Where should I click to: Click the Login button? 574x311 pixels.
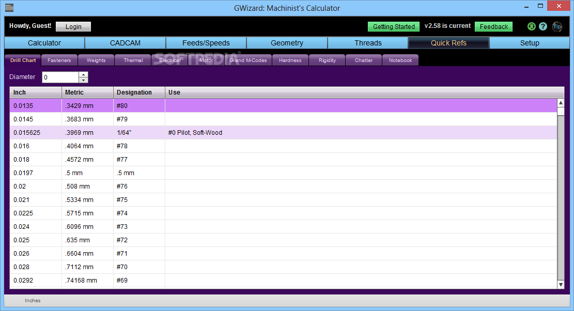(73, 27)
